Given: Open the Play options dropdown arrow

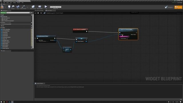Looking at the screenshot, I should (49, 7).
